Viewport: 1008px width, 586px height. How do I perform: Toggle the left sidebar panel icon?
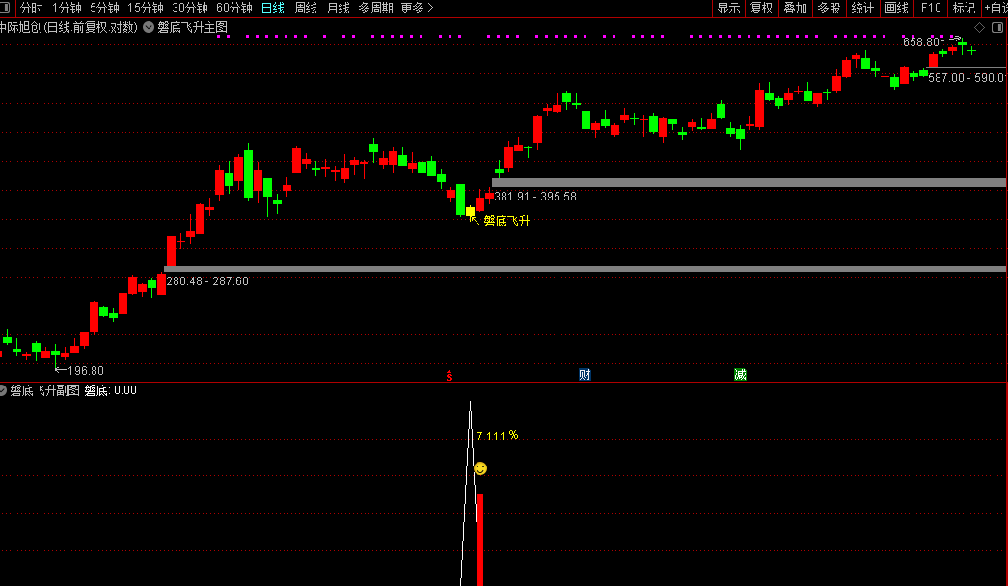[x=5, y=8]
